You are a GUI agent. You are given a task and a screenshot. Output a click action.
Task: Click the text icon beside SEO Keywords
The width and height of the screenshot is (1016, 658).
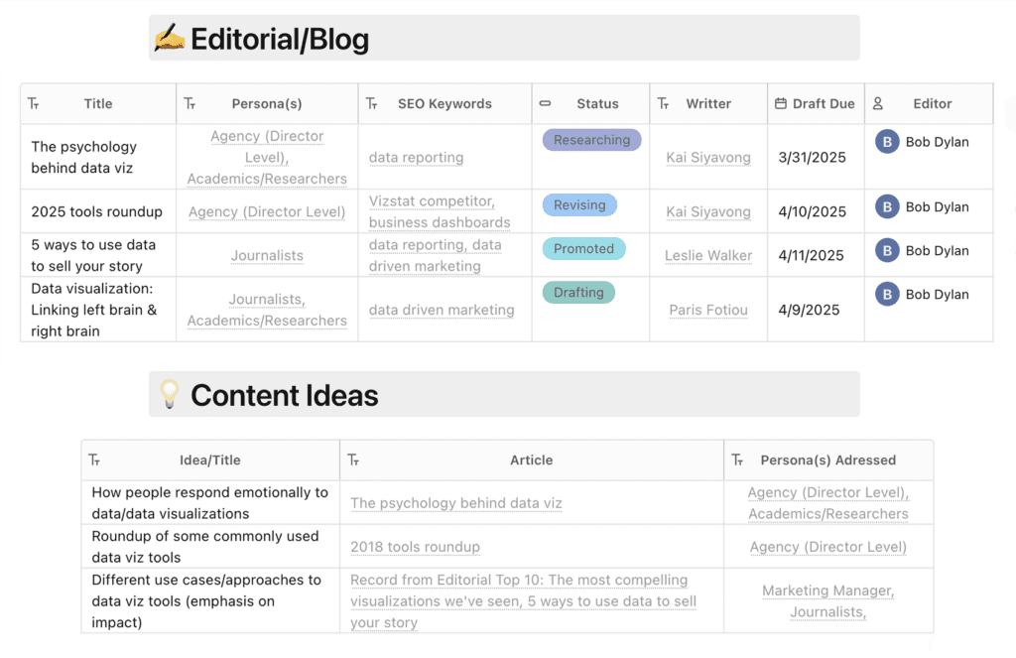pyautogui.click(x=372, y=103)
